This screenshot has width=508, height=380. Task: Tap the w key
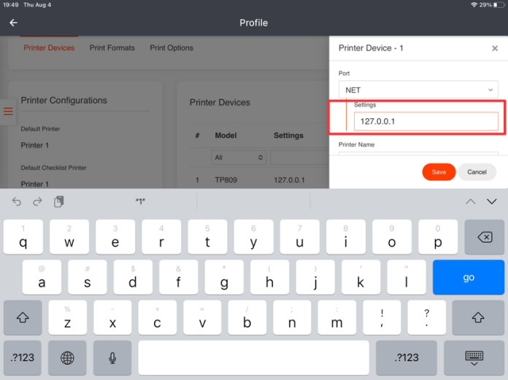coord(69,237)
